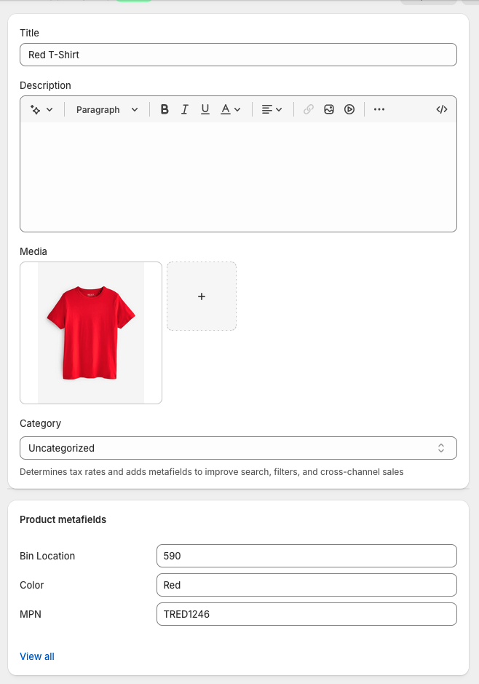The height and width of the screenshot is (684, 479).
Task: Open the Category selector showing Uncategorized
Action: 238,447
